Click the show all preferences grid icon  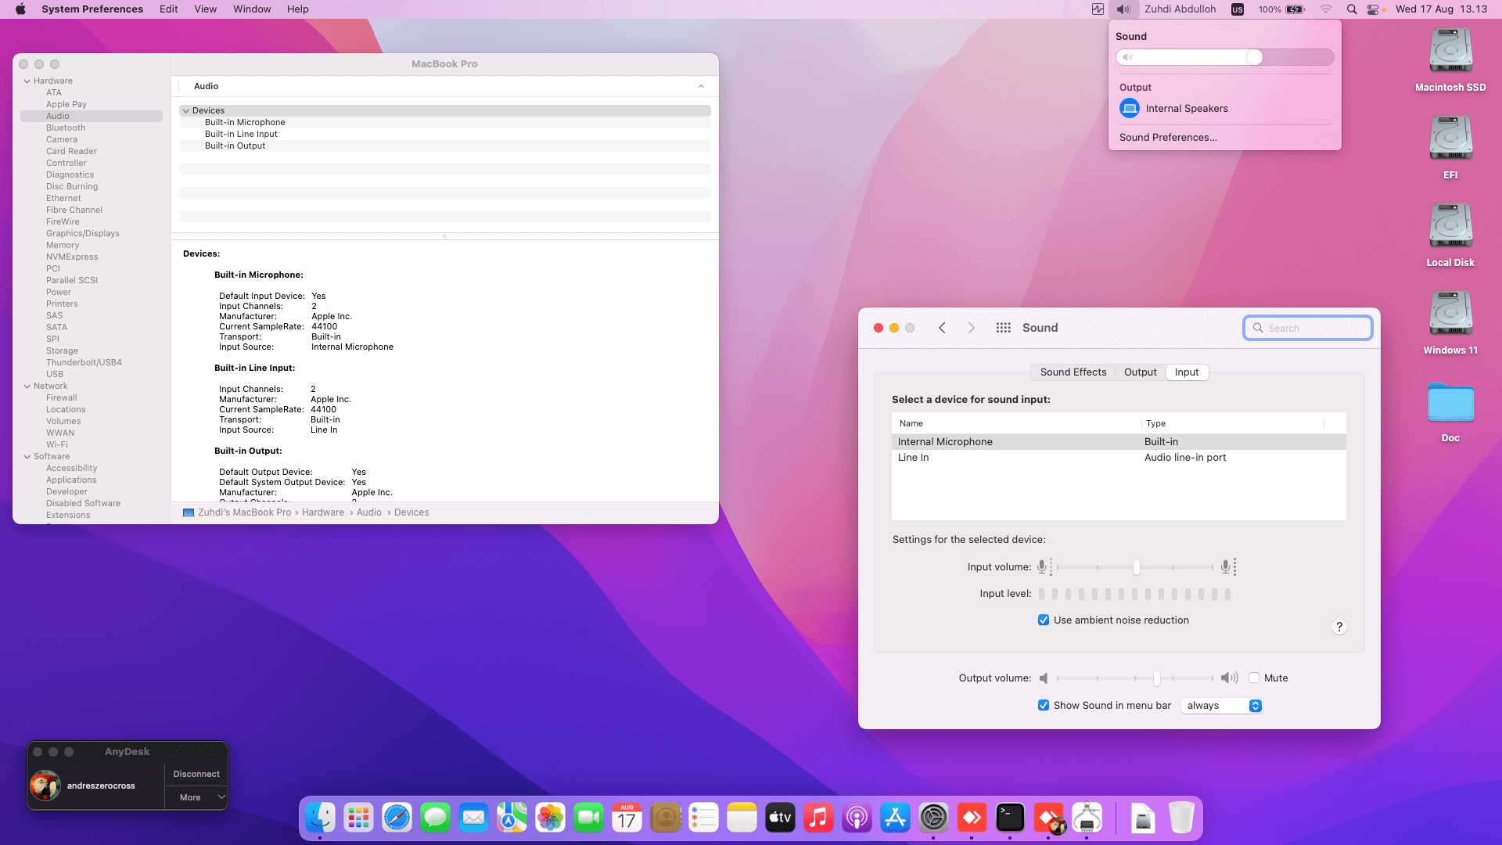coord(1003,328)
